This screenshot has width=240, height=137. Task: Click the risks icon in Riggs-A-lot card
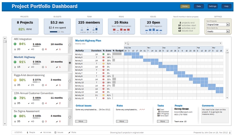[57, 85]
